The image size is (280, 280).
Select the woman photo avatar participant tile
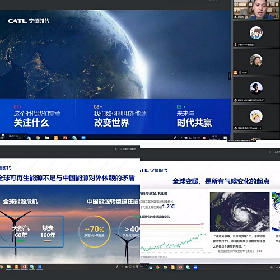pos(256,62)
